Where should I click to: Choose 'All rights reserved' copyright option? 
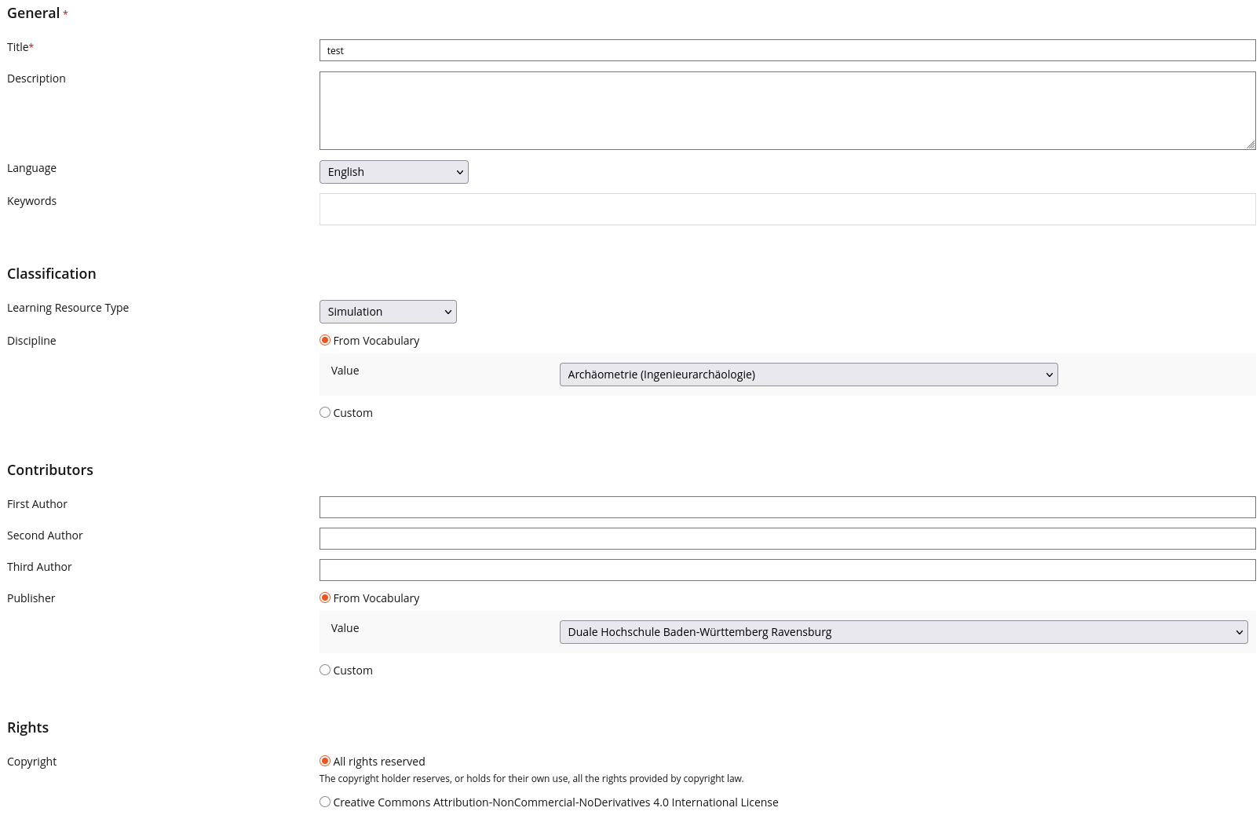(325, 762)
